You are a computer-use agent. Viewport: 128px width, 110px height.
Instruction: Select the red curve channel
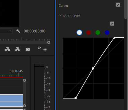[89, 32]
